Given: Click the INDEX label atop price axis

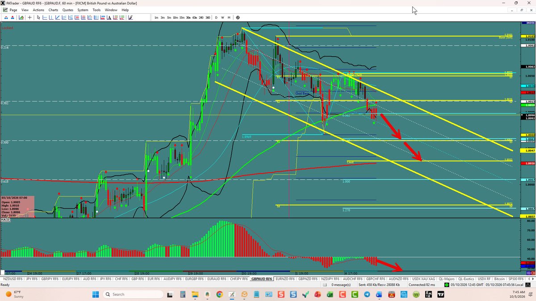Looking at the screenshot, I should (528, 23).
